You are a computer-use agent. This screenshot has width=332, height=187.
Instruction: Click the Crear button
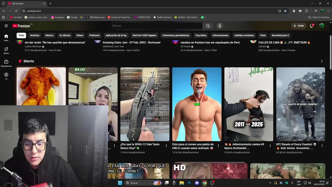[x=299, y=26]
